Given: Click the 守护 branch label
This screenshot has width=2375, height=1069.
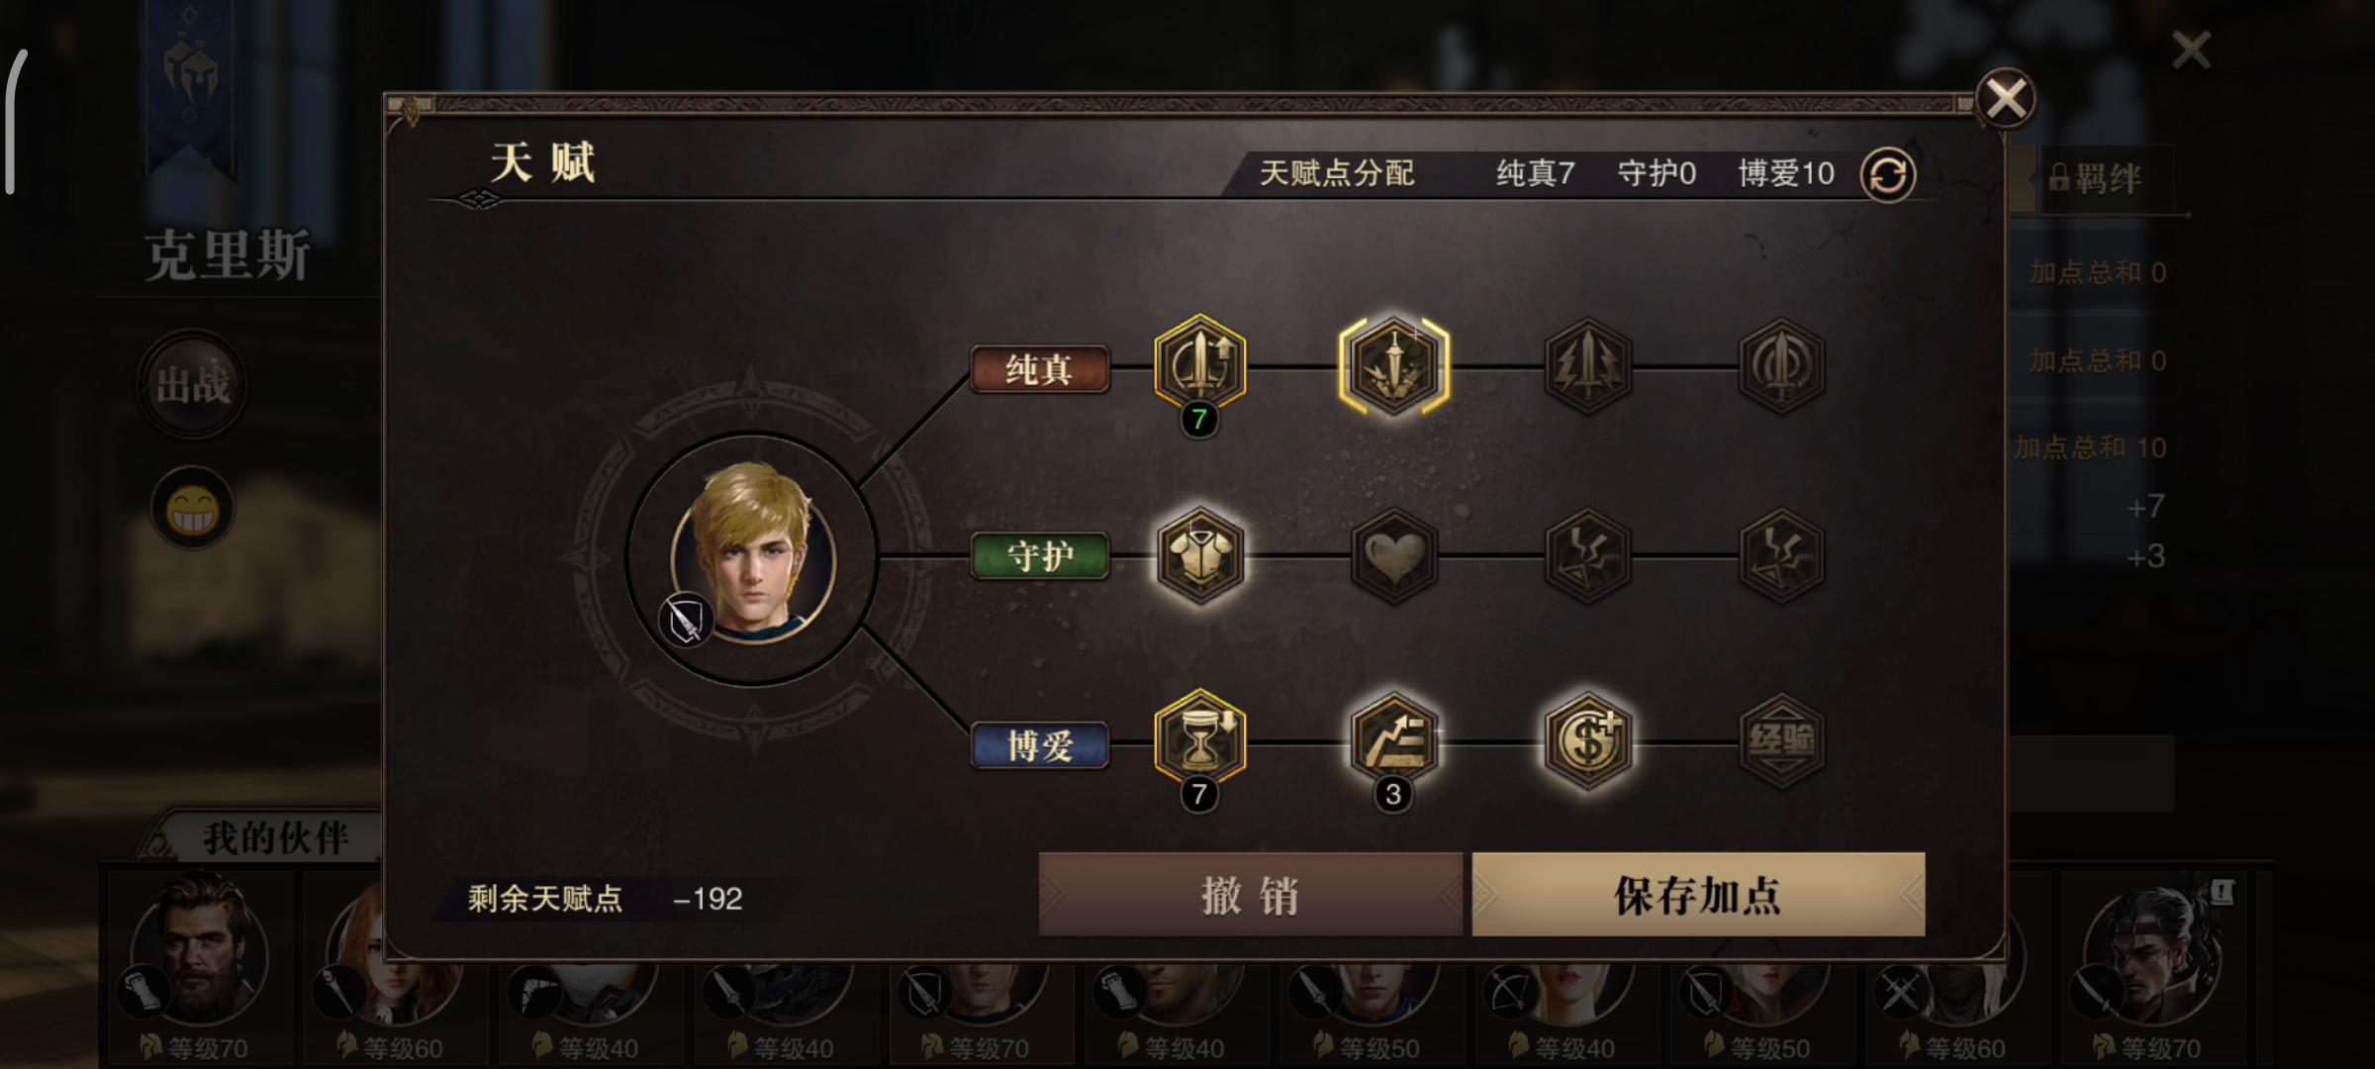Looking at the screenshot, I should (1039, 556).
